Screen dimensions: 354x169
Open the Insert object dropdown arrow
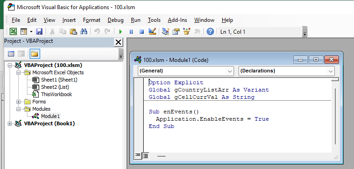click(31, 31)
